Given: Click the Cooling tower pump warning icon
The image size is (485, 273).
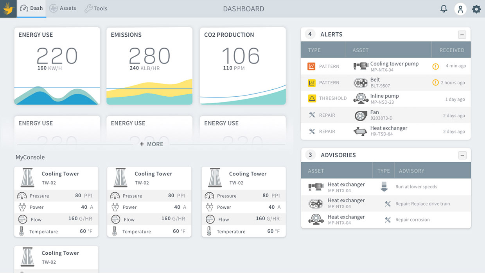Looking at the screenshot, I should 435,66.
